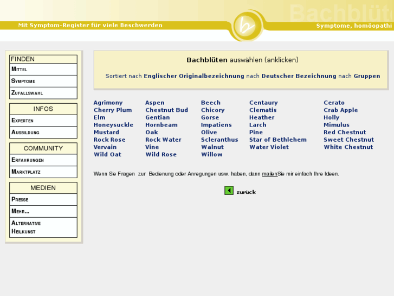This screenshot has height=296, width=394.
Task: Click Willow link
Action: coord(211,154)
